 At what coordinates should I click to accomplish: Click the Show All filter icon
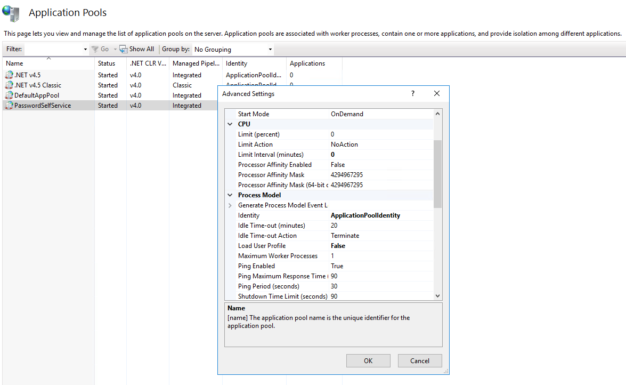(x=124, y=49)
